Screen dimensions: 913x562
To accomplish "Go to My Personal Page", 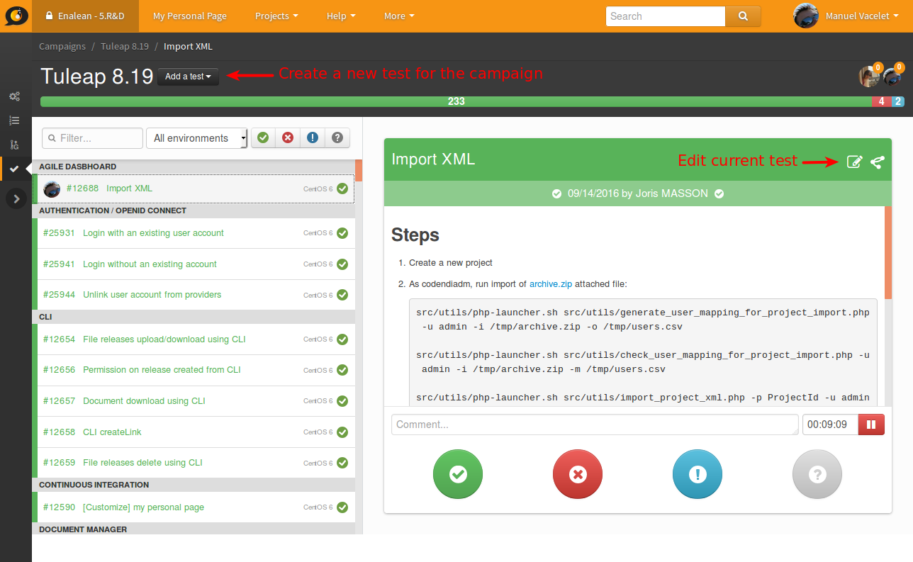I will (x=189, y=16).
